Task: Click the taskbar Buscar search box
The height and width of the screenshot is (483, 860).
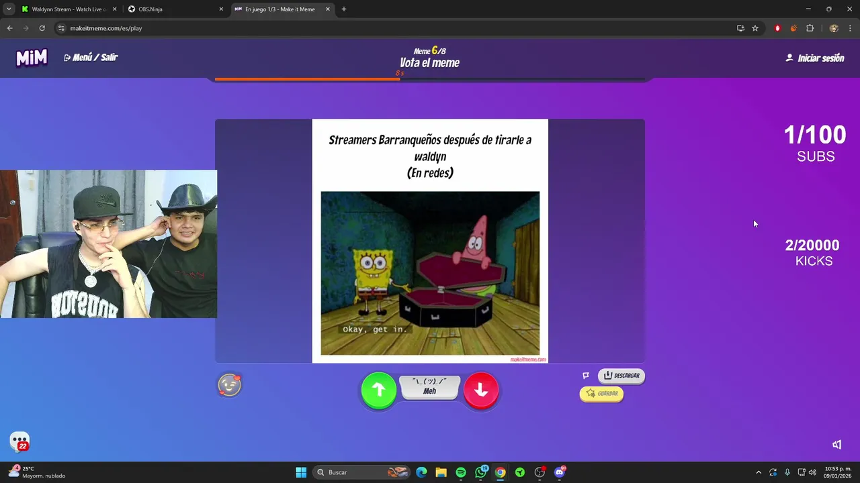Action: [x=361, y=472]
